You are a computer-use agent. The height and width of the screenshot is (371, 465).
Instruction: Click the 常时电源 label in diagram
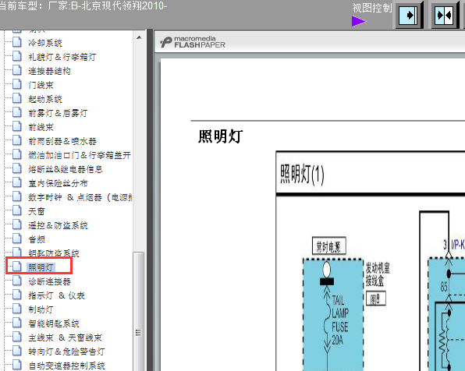329,246
